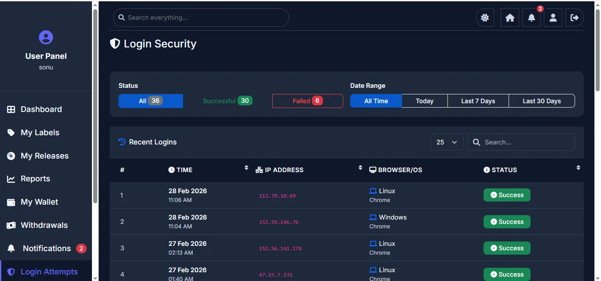Screen dimensions: 601x281
Task: Open the user profile icon
Action: pos(553,18)
